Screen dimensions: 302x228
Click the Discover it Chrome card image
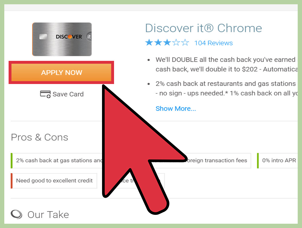(x=62, y=39)
